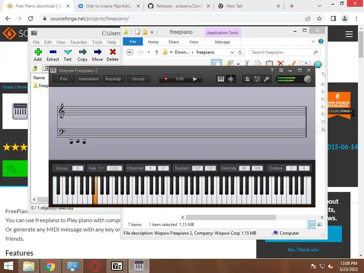Open the Explorer View ribbon tab
Viewport: 364px width, 273px height.
(x=193, y=42)
